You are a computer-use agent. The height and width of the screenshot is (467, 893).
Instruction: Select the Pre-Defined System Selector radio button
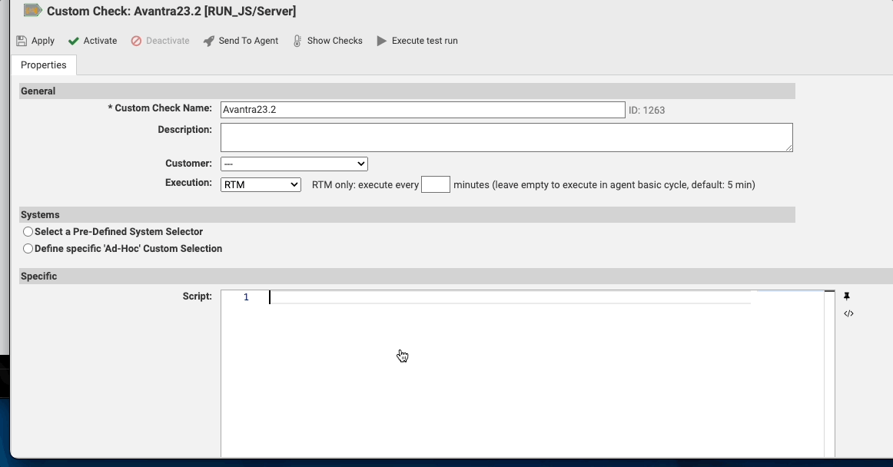28,231
